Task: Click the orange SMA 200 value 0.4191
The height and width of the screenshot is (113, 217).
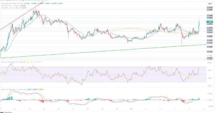Action: 24,8
